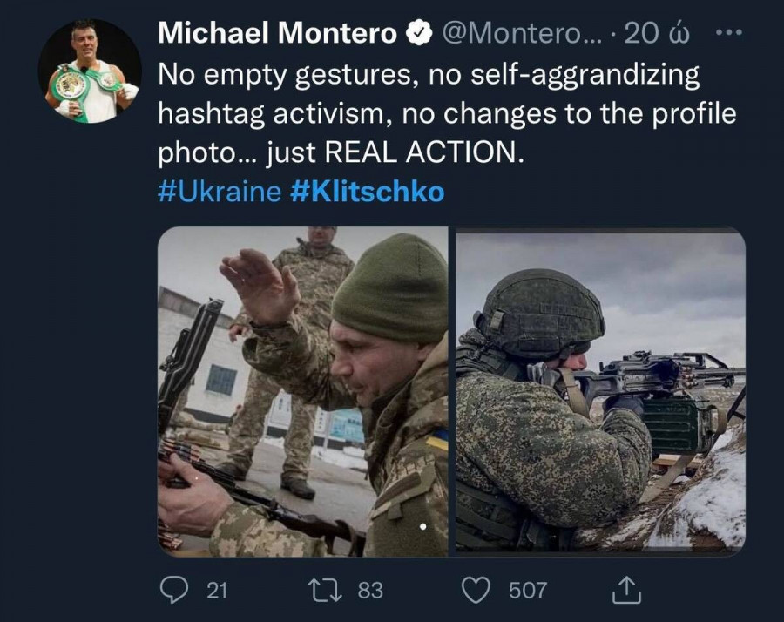Click the retweet count 83
The height and width of the screenshot is (622, 784).
[370, 590]
